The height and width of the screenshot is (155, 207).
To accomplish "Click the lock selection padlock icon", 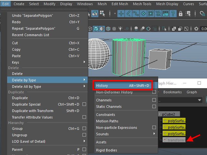I will pyautogui.click(x=180, y=14).
